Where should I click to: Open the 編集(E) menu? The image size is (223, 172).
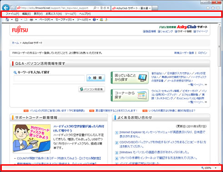coord(26,14)
